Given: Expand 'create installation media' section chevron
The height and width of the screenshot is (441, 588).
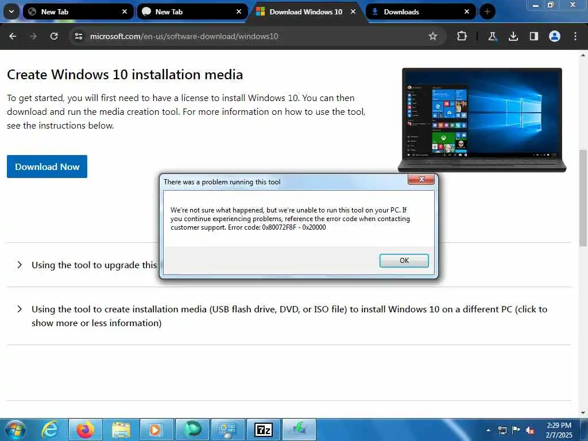Looking at the screenshot, I should tap(20, 310).
